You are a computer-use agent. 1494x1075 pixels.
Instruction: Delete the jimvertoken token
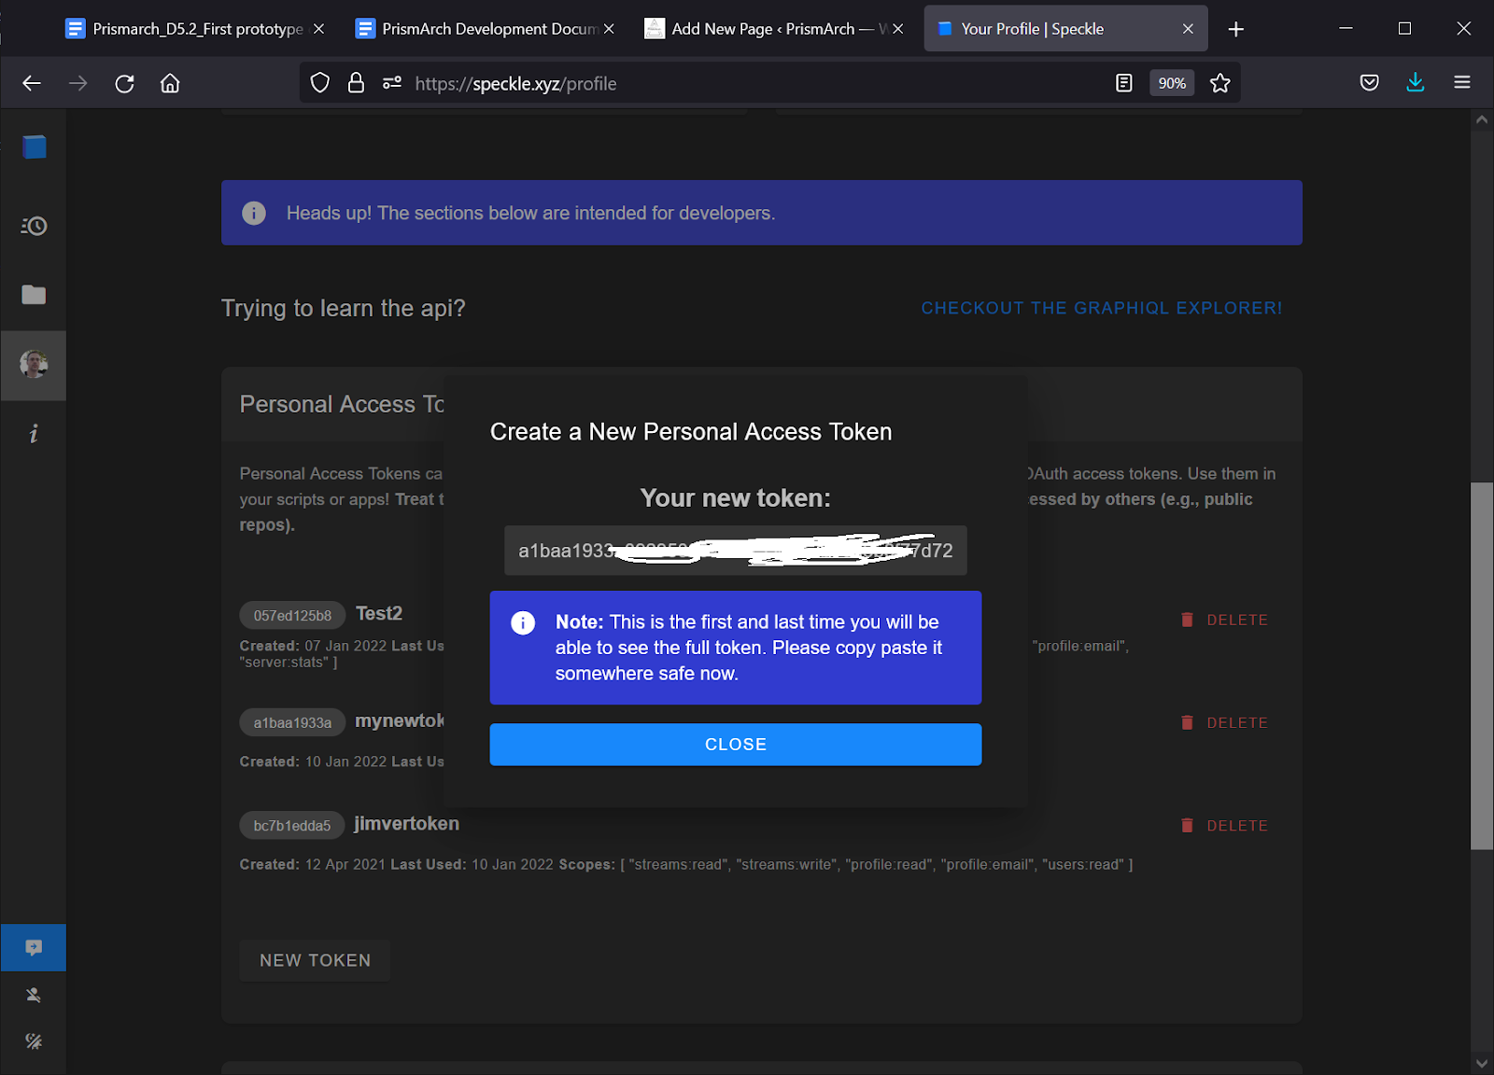click(x=1224, y=826)
